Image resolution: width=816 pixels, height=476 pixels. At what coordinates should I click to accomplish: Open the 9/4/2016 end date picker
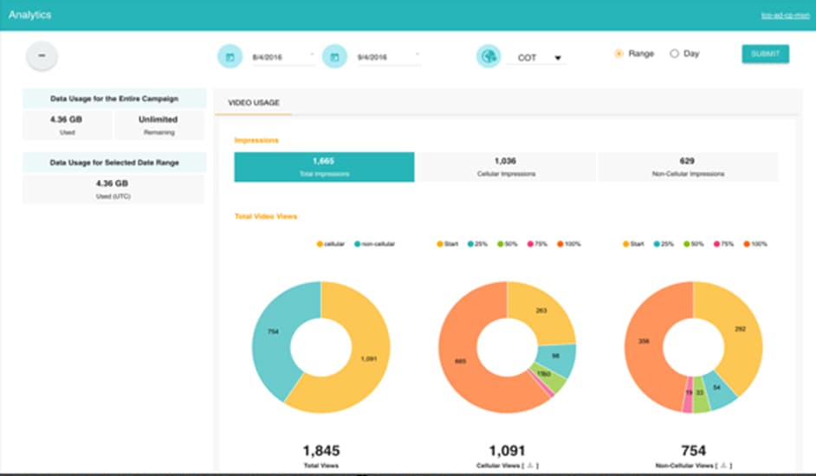point(386,58)
